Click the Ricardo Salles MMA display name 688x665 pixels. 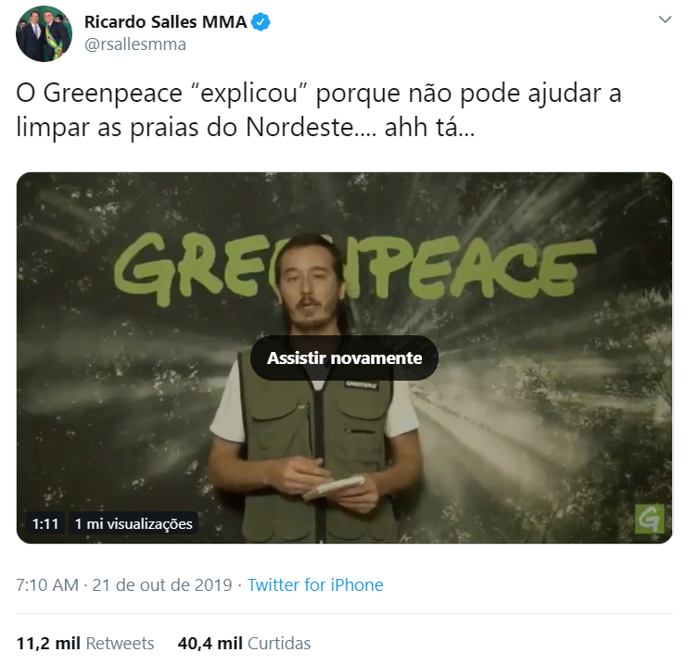[x=165, y=22]
